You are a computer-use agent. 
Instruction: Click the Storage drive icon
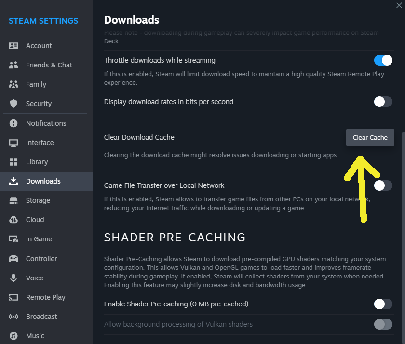pyautogui.click(x=13, y=200)
